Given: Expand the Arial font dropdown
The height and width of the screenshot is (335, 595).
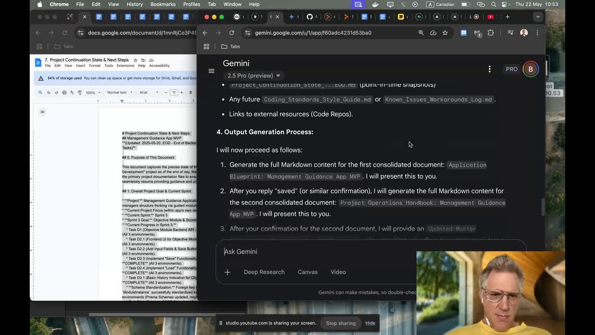Looking at the screenshot, I should 149,93.
